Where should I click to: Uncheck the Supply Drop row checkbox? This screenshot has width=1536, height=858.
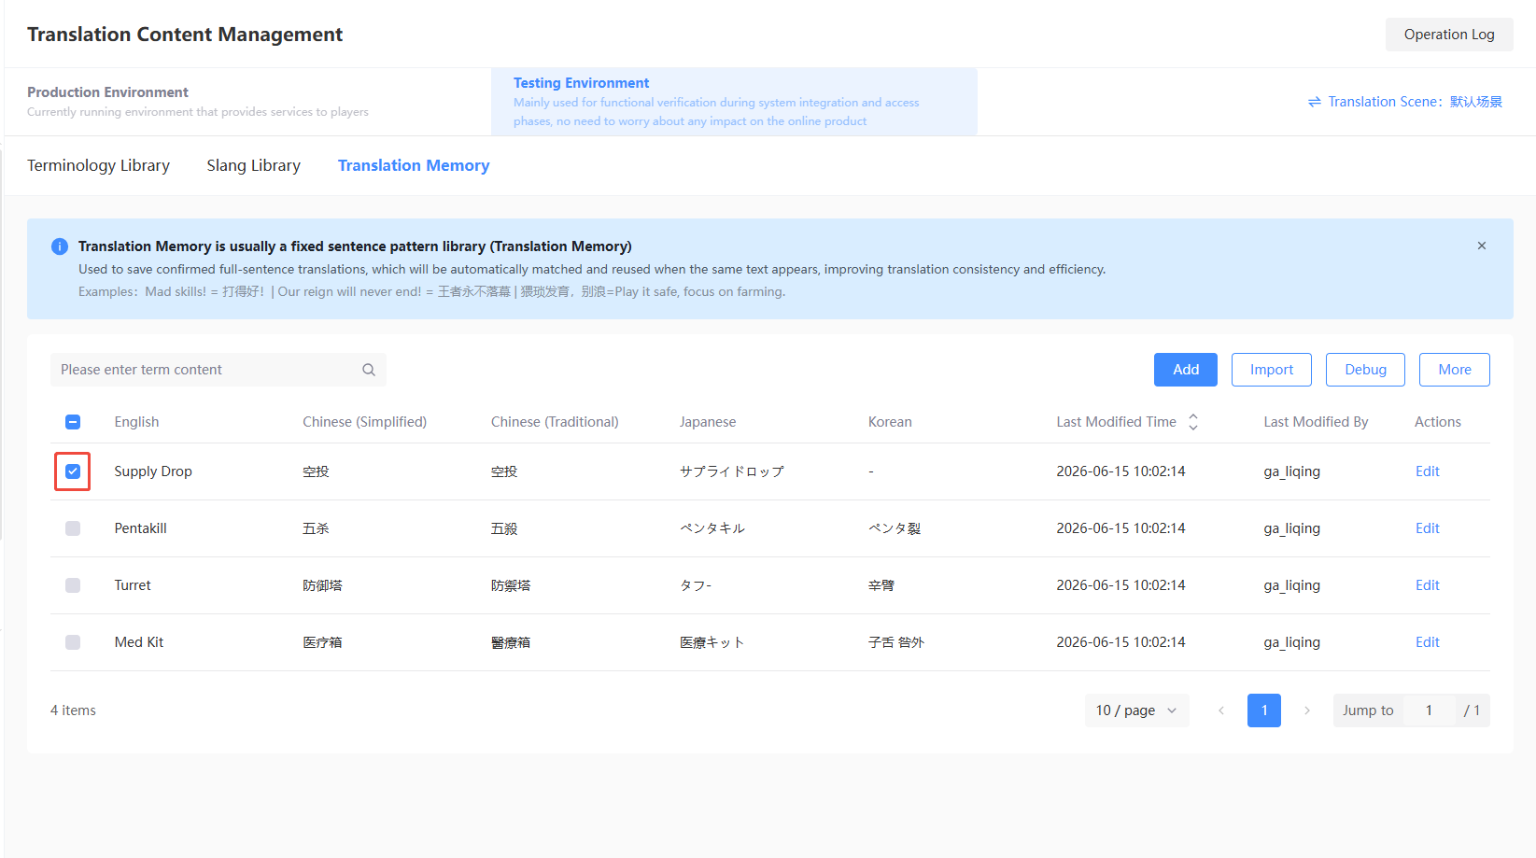pos(73,471)
